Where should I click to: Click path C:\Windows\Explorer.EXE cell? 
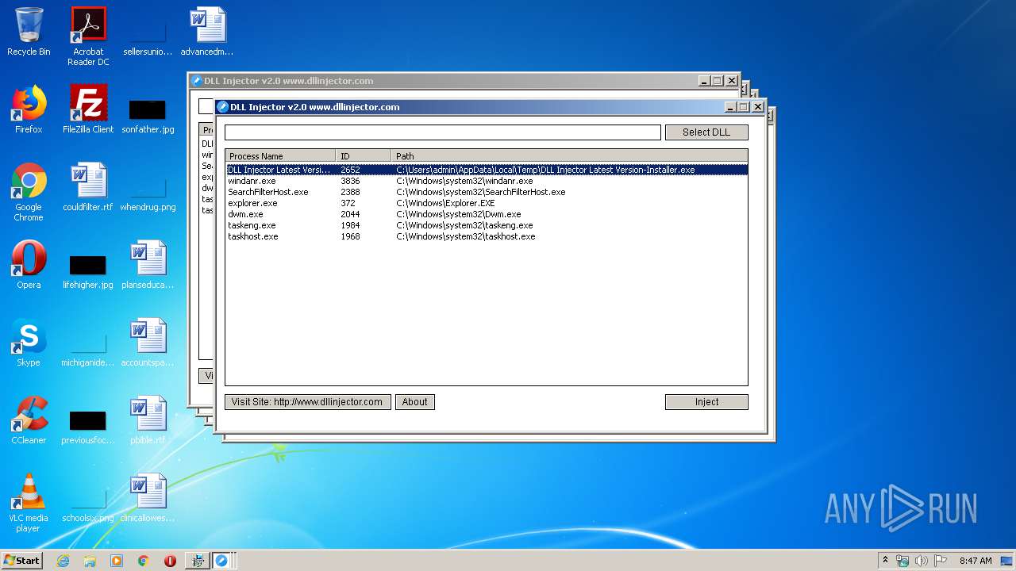point(445,203)
